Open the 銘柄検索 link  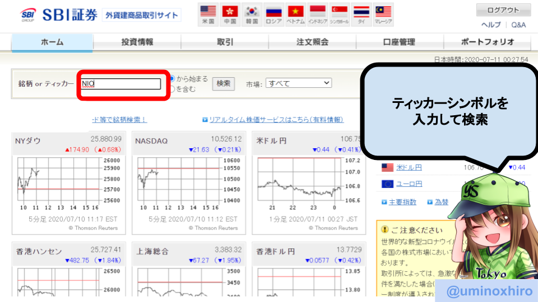pos(119,120)
